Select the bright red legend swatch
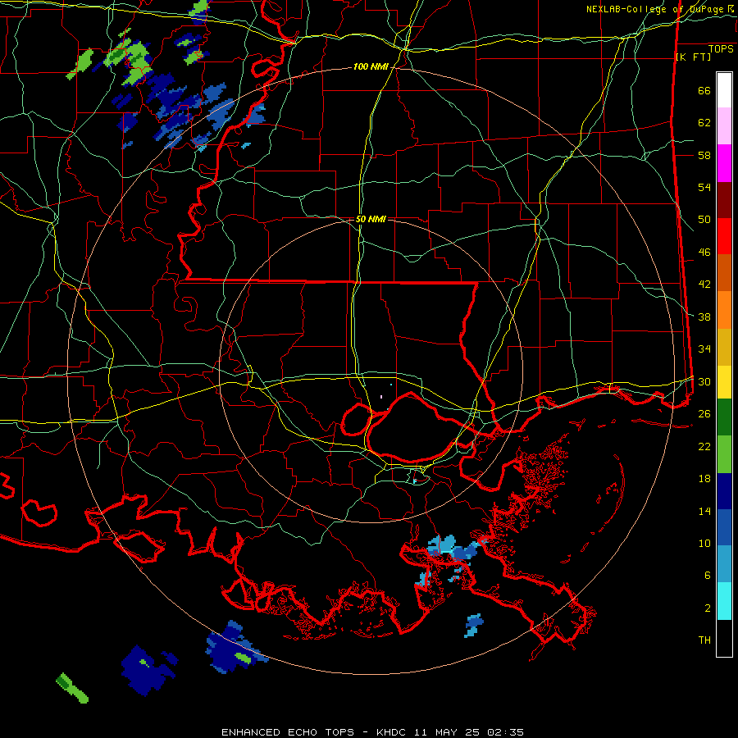The width and height of the screenshot is (738, 738). 724,236
